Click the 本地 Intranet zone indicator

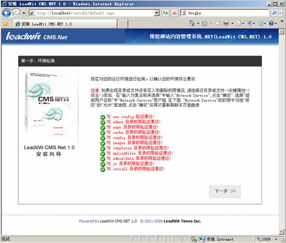click(216, 239)
